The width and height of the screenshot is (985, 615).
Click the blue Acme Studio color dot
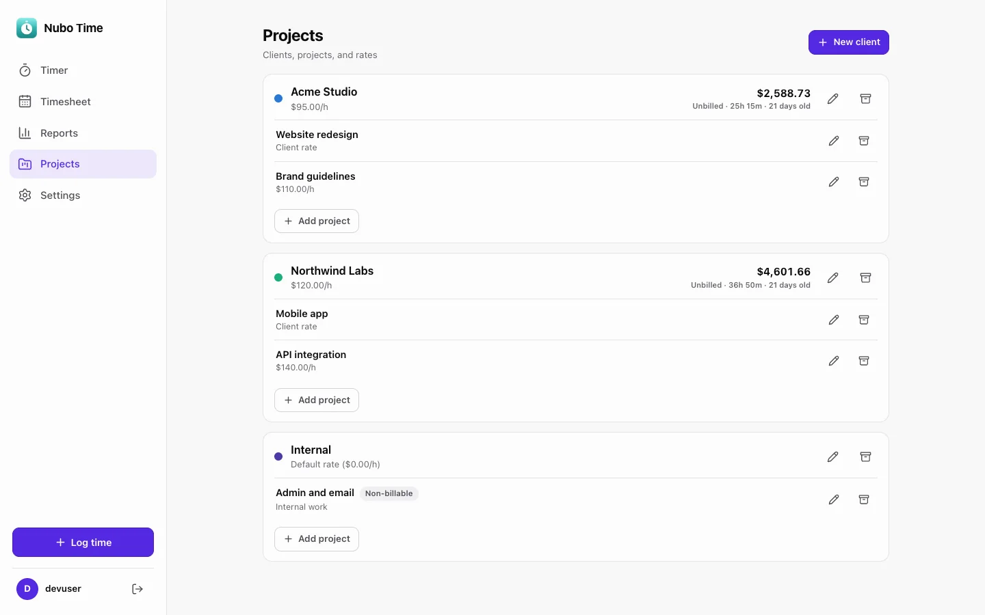click(x=278, y=98)
